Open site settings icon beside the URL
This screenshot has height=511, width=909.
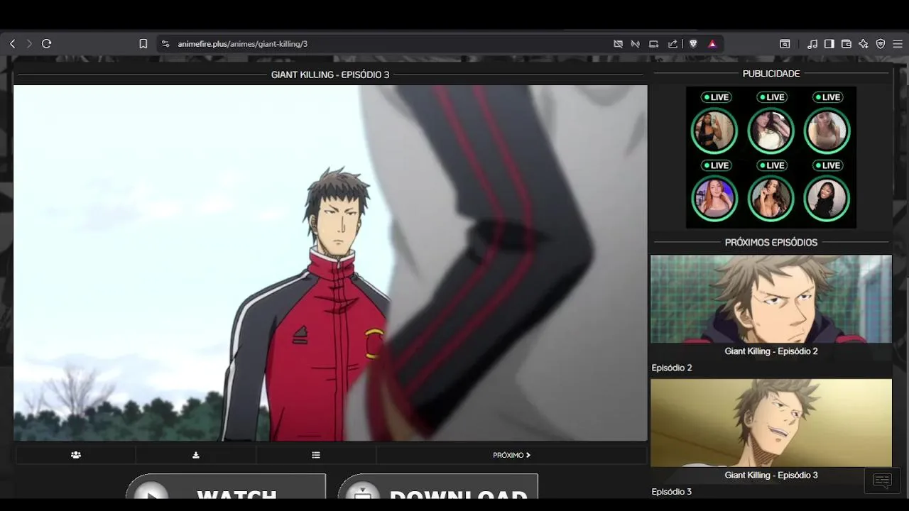pyautogui.click(x=165, y=44)
